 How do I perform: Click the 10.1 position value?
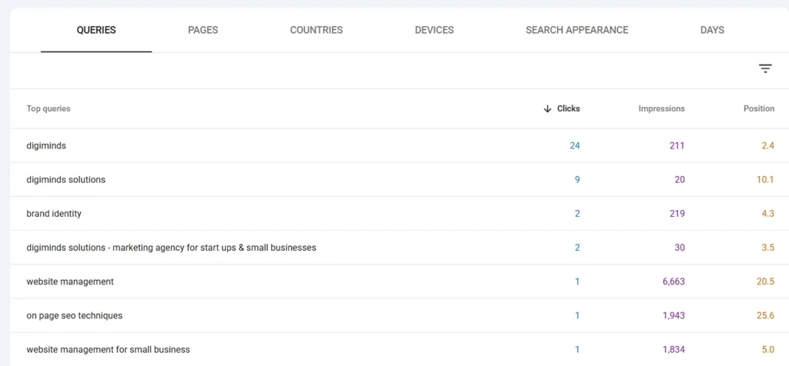(765, 180)
